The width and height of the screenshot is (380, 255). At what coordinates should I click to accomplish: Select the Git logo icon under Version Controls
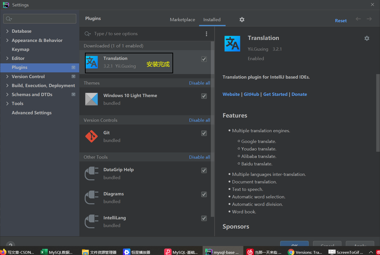tap(91, 136)
